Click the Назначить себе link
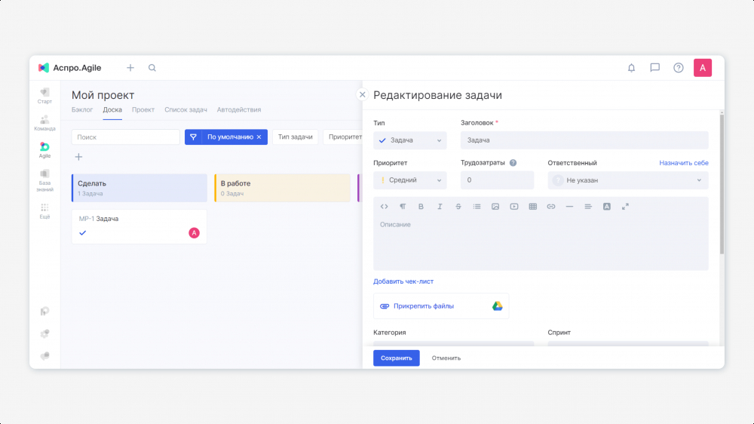 (x=684, y=163)
